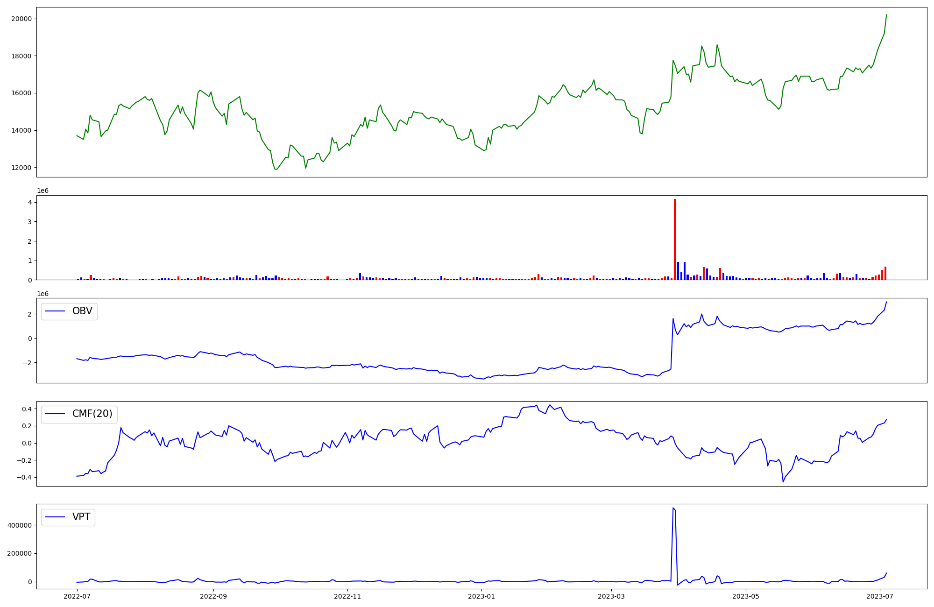Viewport: 934px width, 607px height.
Task: Click the 2023-07 x-axis date label
Action: coord(880,596)
